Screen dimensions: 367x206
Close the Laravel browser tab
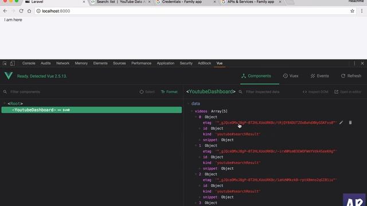coord(84,2)
